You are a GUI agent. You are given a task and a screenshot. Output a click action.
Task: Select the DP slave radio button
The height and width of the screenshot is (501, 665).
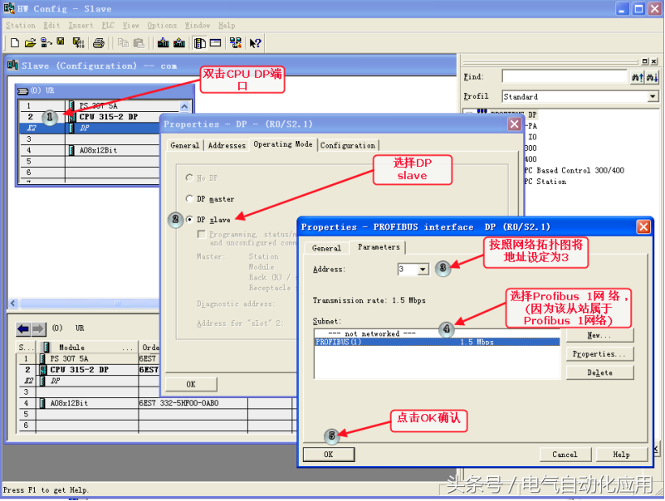click(189, 220)
